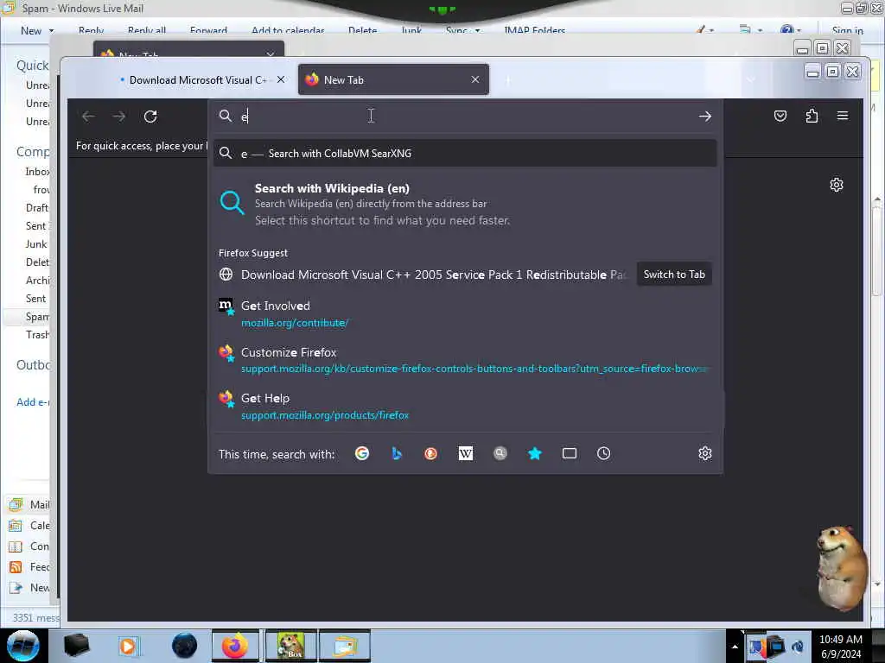Viewport: 885px width, 663px height.
Task: Open the Customize Firefox suggestion
Action: coord(465,360)
